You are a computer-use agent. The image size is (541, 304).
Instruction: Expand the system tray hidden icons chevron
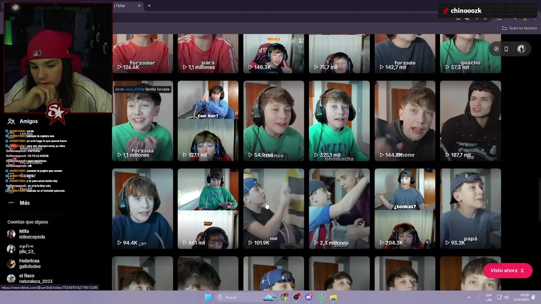pyautogui.click(x=469, y=297)
